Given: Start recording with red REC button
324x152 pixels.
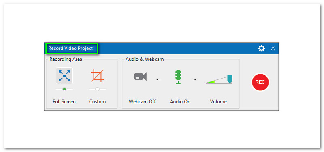Looking at the screenshot, I should point(260,82).
